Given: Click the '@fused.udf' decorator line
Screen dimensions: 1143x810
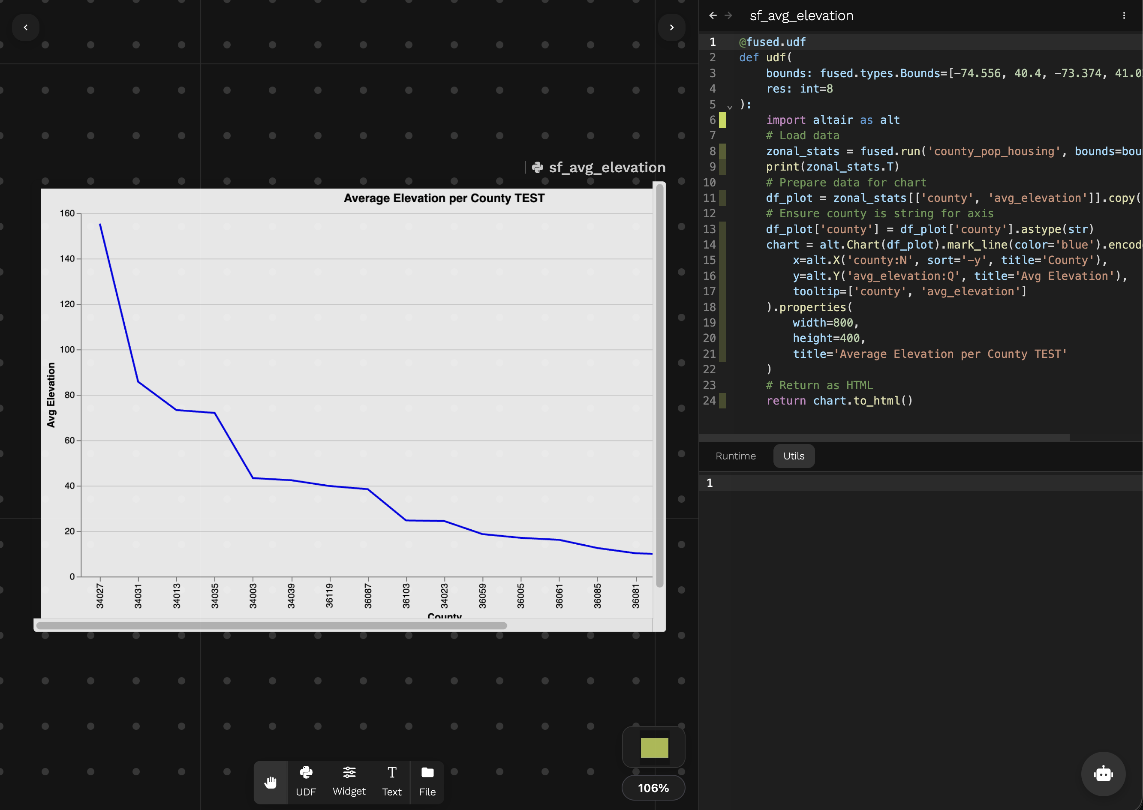Looking at the screenshot, I should click(x=772, y=42).
